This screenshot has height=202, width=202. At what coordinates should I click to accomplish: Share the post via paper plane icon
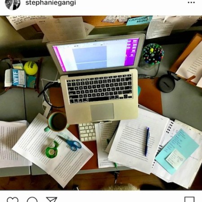(x=52, y=200)
